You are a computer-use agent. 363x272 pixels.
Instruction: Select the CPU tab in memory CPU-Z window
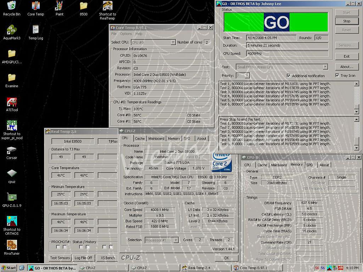point(247,165)
